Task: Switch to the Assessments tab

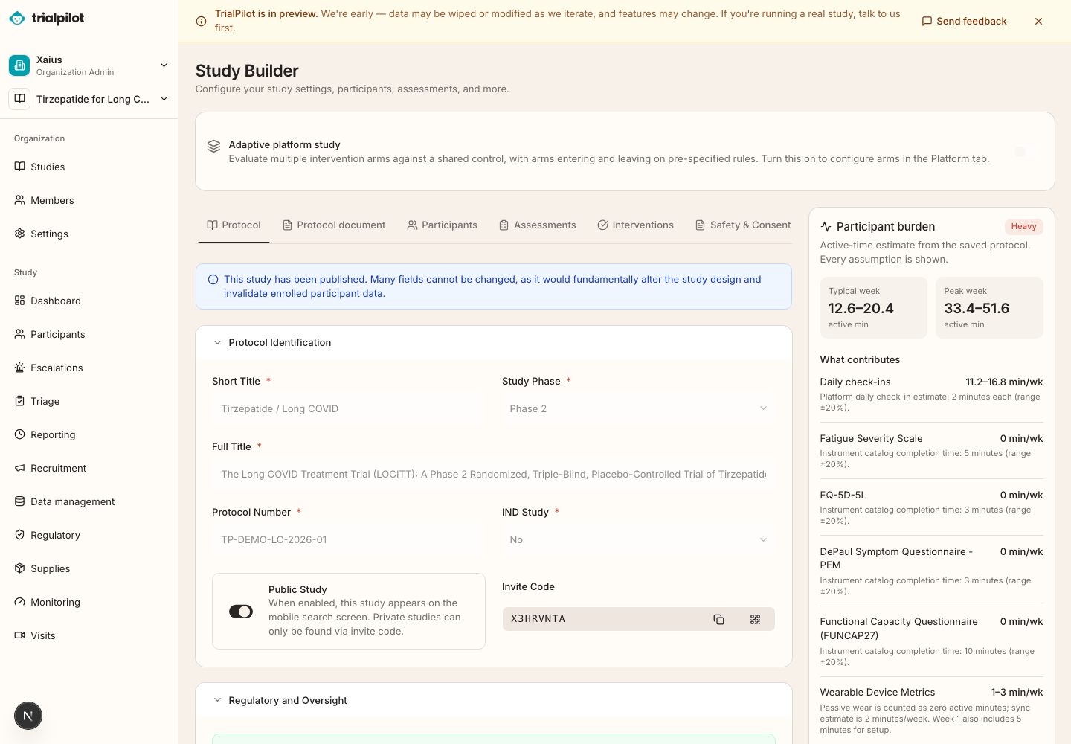Action: [x=538, y=225]
